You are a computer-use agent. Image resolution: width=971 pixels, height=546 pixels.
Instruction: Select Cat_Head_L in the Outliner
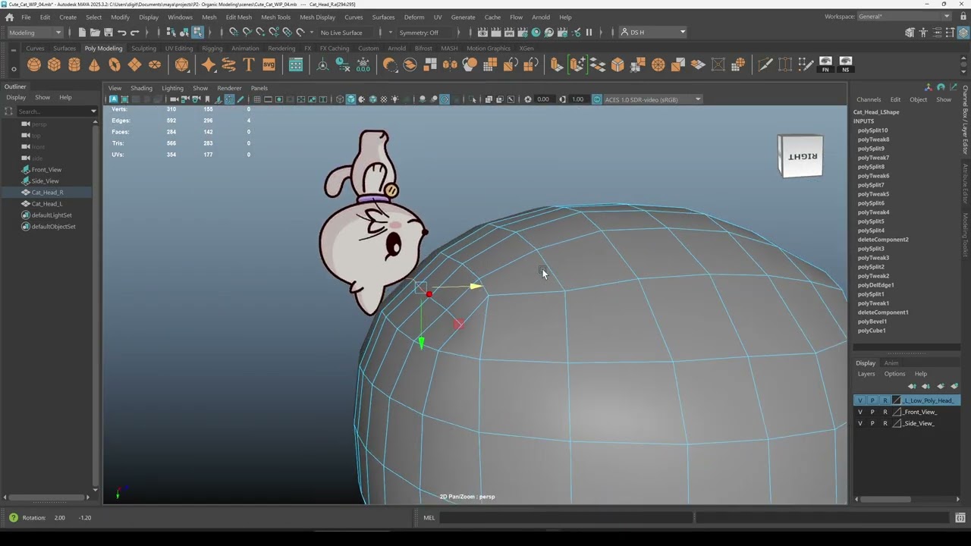(x=47, y=204)
